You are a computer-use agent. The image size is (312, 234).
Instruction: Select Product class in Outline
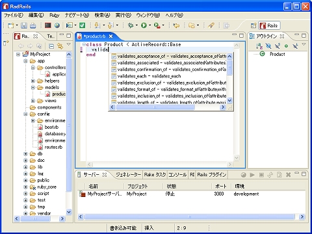point(278,54)
